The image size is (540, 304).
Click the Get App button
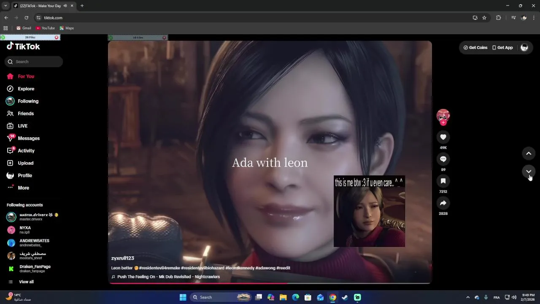pyautogui.click(x=502, y=48)
